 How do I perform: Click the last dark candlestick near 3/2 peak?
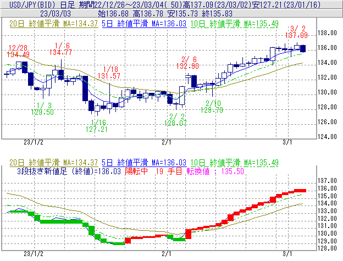coord(303,48)
